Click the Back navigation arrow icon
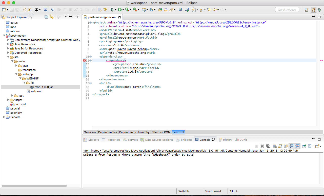 tap(215, 10)
